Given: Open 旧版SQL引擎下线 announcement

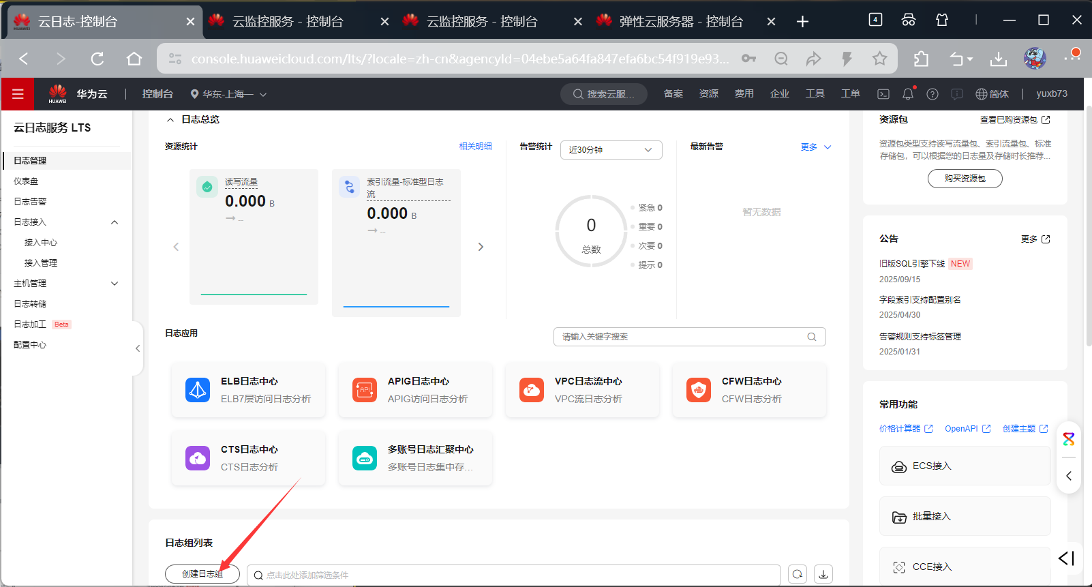Looking at the screenshot, I should 912,264.
